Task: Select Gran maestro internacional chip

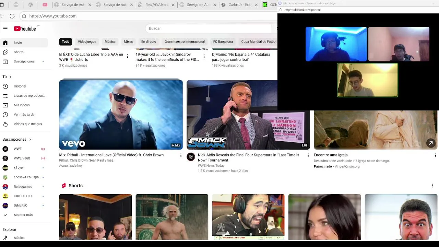Action: point(185,42)
